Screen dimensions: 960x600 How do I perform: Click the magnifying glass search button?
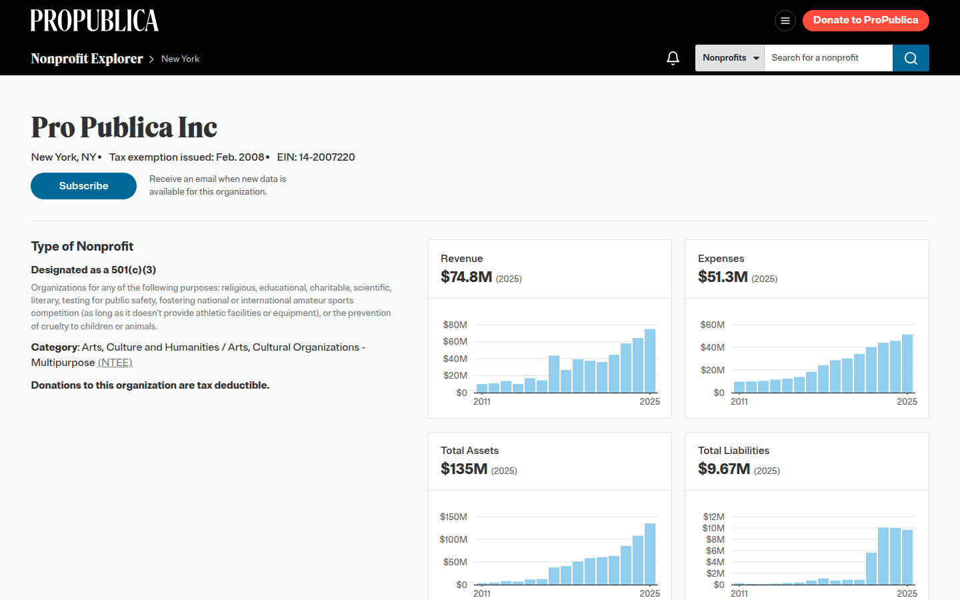point(911,58)
